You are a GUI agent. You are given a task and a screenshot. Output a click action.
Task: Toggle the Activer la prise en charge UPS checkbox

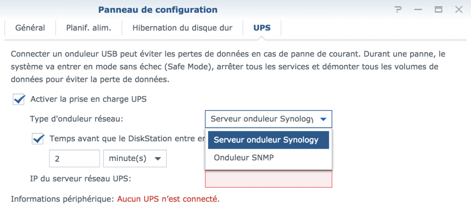click(19, 99)
